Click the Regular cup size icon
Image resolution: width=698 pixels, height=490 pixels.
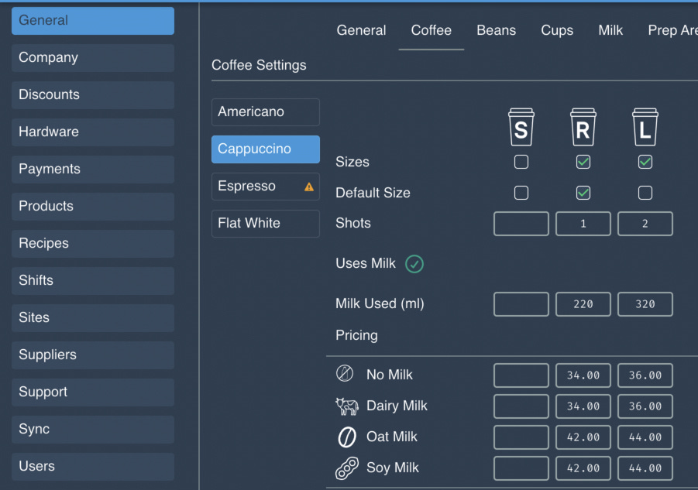[x=583, y=127]
